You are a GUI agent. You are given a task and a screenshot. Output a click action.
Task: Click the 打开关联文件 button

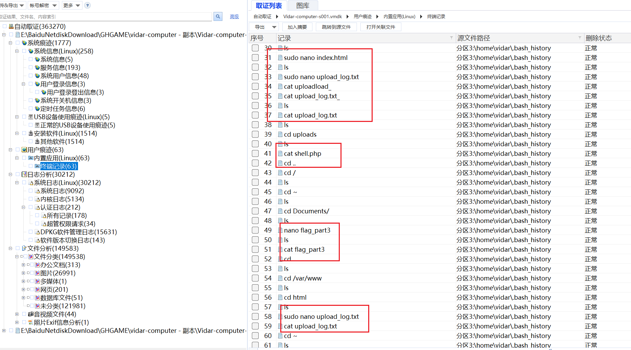click(x=381, y=27)
